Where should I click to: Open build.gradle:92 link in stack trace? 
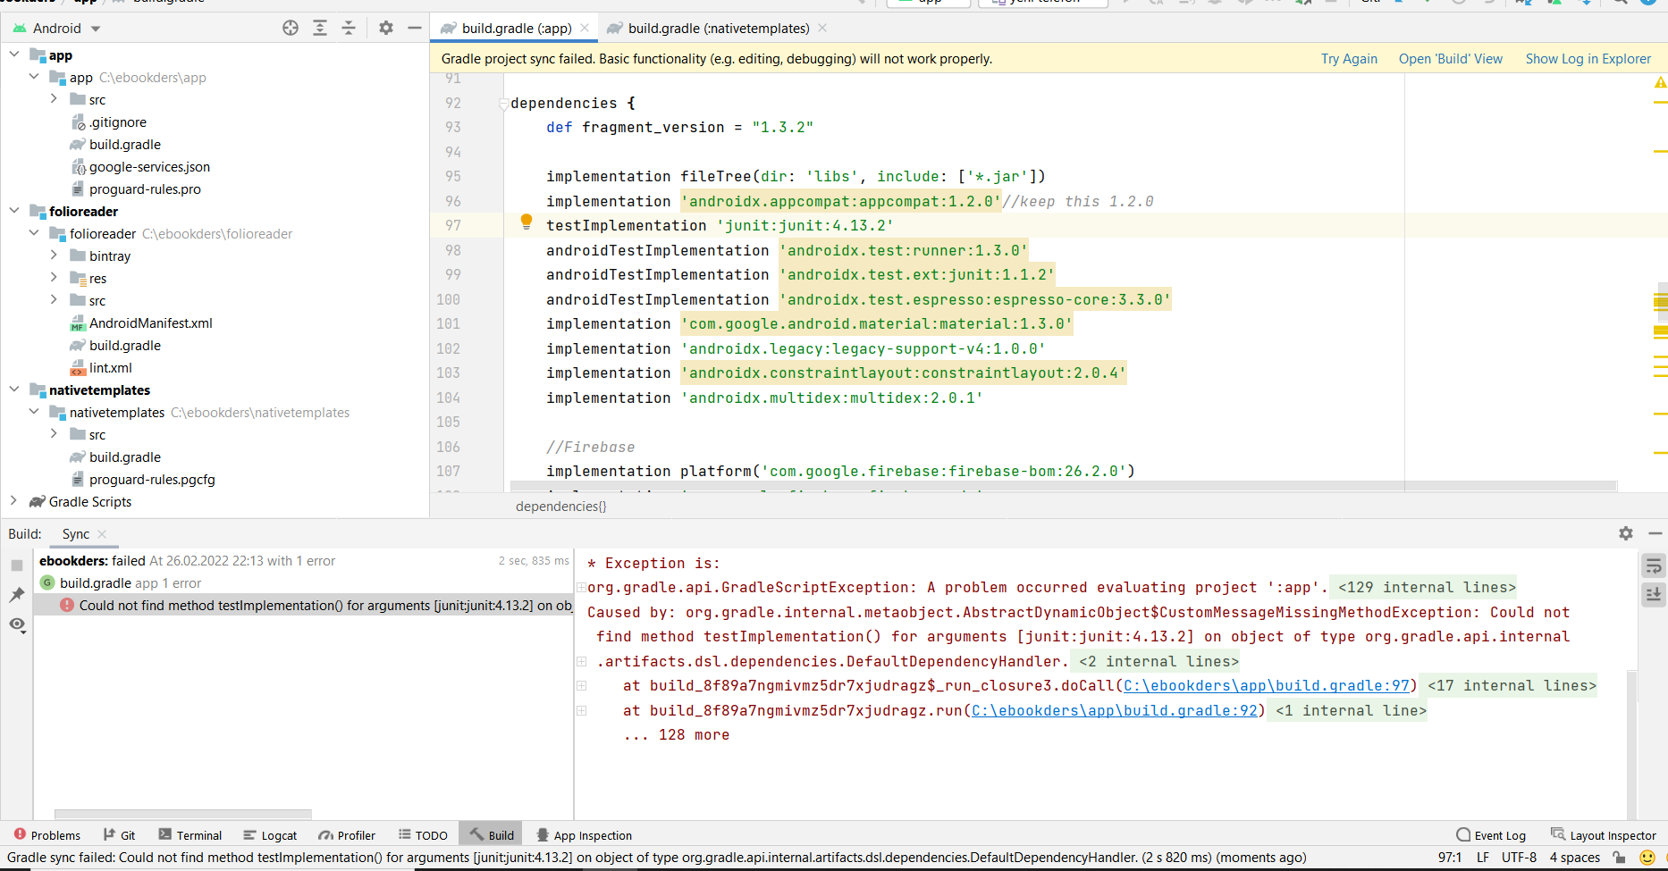(1114, 710)
